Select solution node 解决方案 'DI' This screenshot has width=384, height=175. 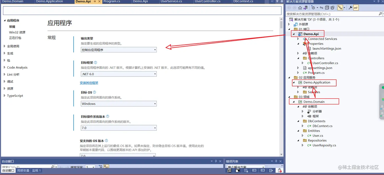point(316,20)
